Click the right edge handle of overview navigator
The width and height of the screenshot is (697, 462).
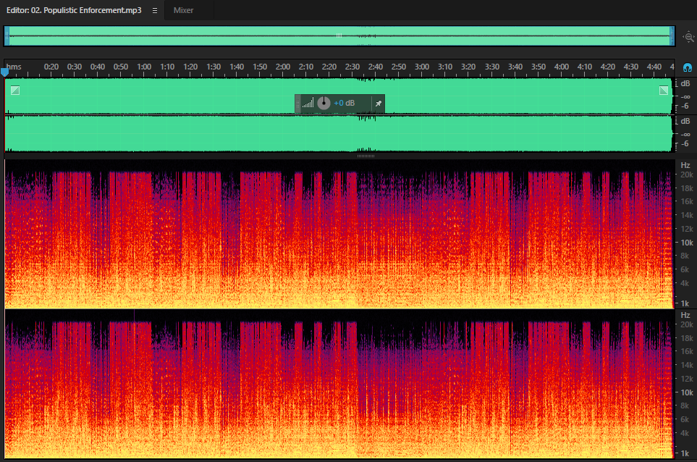click(672, 36)
